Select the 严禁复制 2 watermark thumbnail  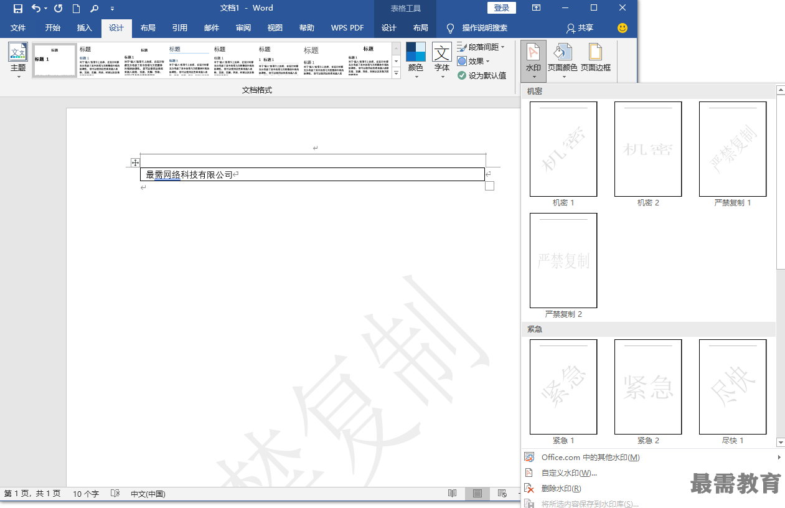(563, 261)
